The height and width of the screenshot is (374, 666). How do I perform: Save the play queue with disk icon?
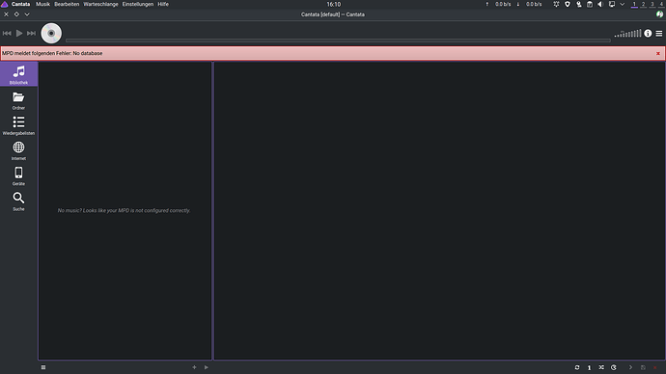pyautogui.click(x=643, y=367)
